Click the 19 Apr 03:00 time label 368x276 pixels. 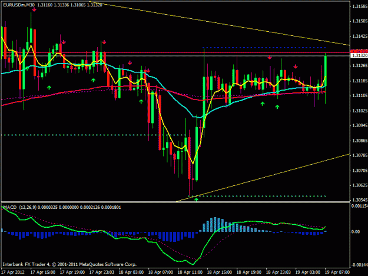[x=308, y=272]
